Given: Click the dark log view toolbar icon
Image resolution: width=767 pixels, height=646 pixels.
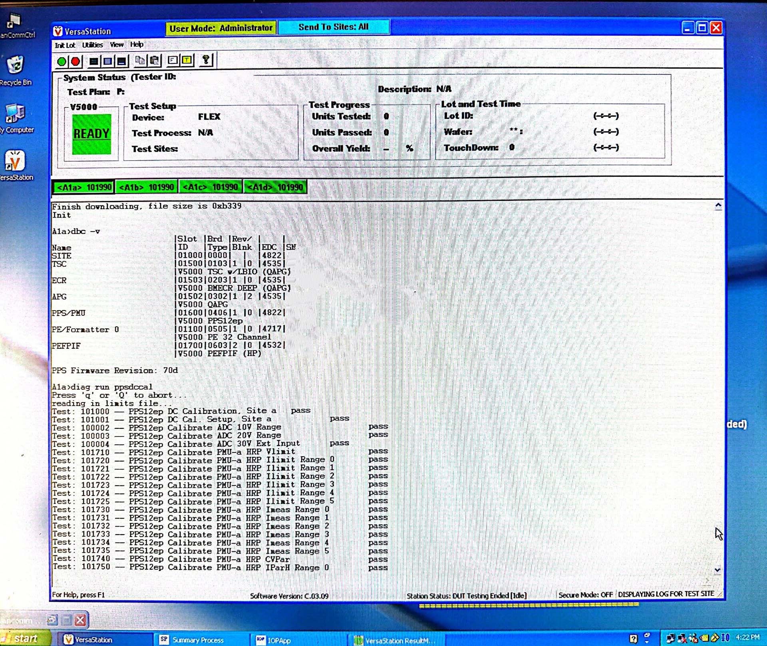Looking at the screenshot, I should click(x=94, y=61).
